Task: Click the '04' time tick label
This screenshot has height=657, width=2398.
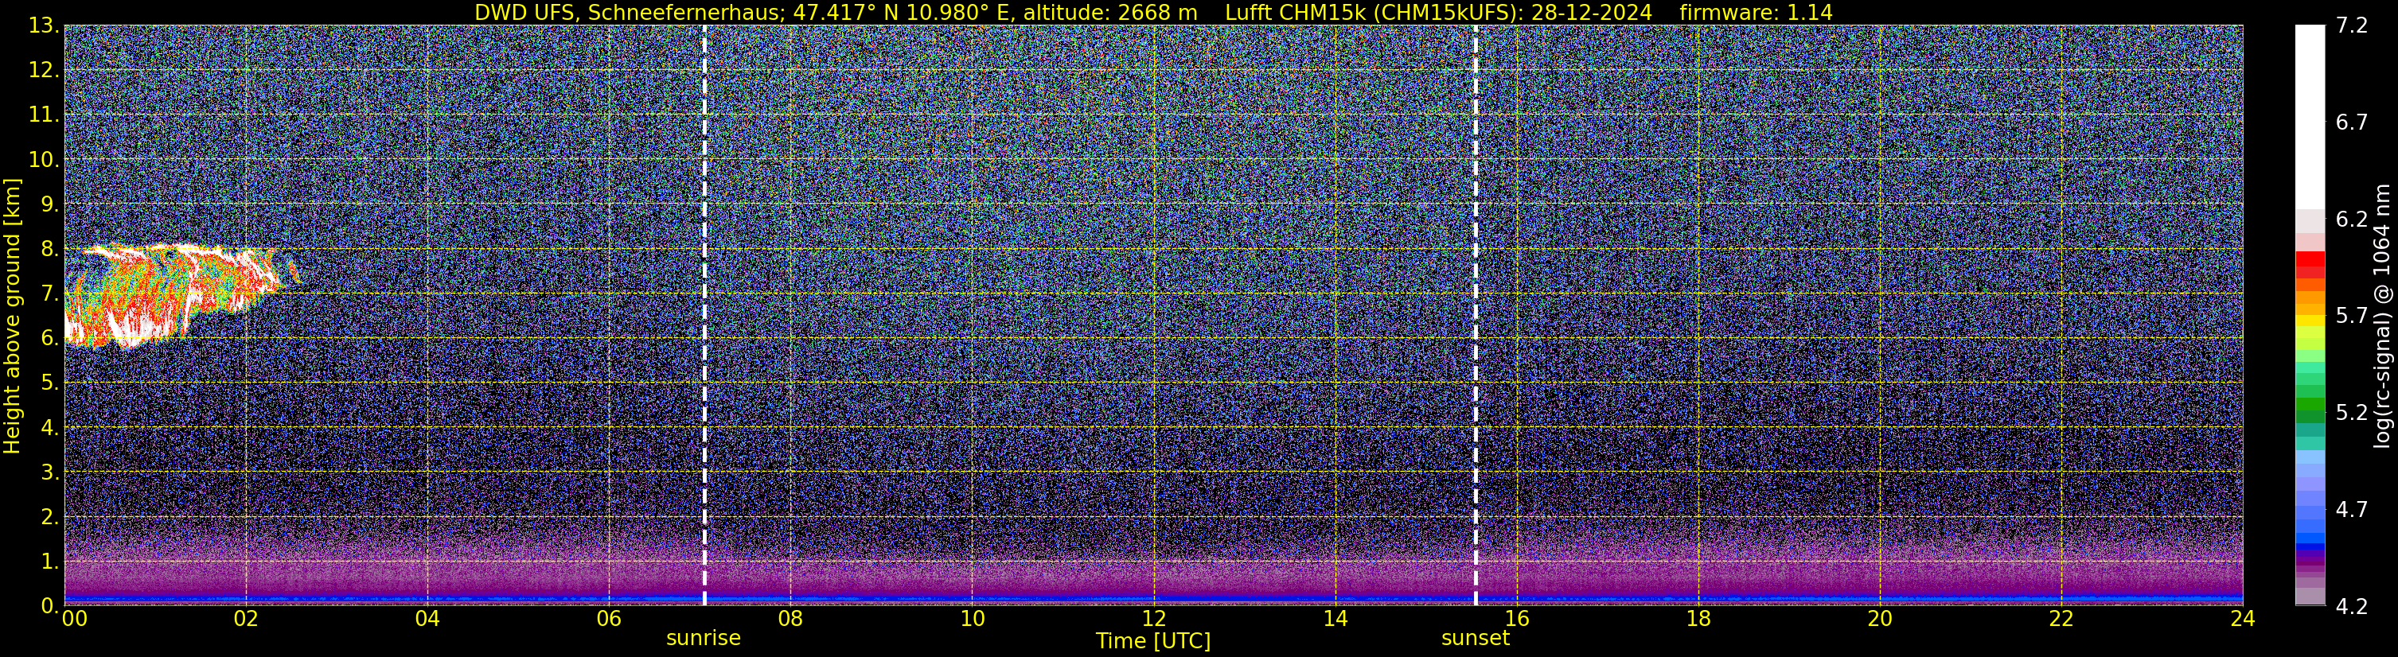Action: [427, 619]
